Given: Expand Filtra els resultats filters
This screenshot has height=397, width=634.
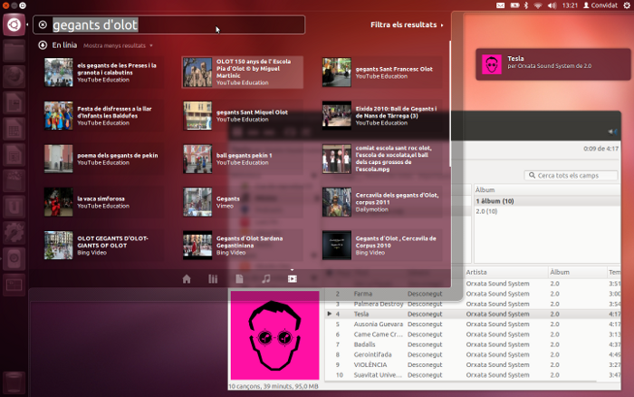Looking at the screenshot, I should [x=407, y=24].
